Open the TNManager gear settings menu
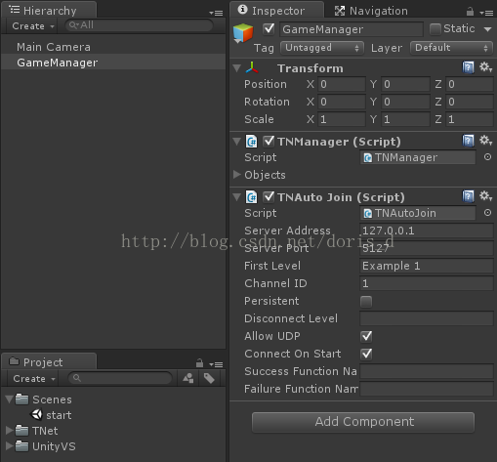 pos(485,141)
